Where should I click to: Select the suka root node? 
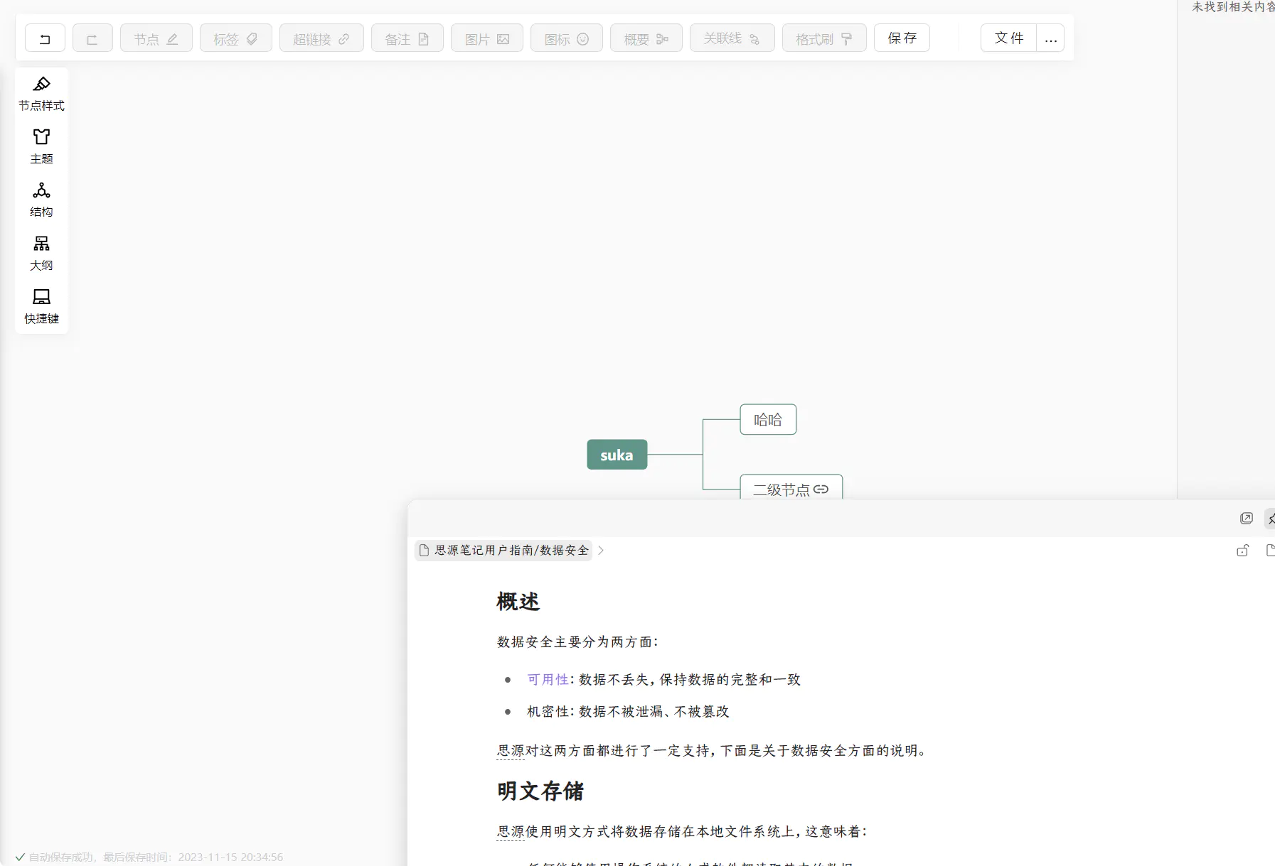617,455
